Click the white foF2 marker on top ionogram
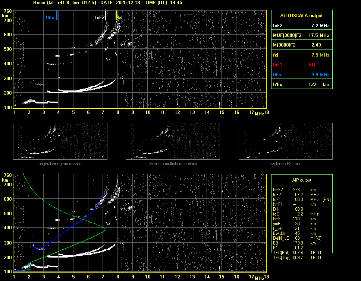Image resolution: width=361 pixels, height=281 pixels. coord(106,16)
